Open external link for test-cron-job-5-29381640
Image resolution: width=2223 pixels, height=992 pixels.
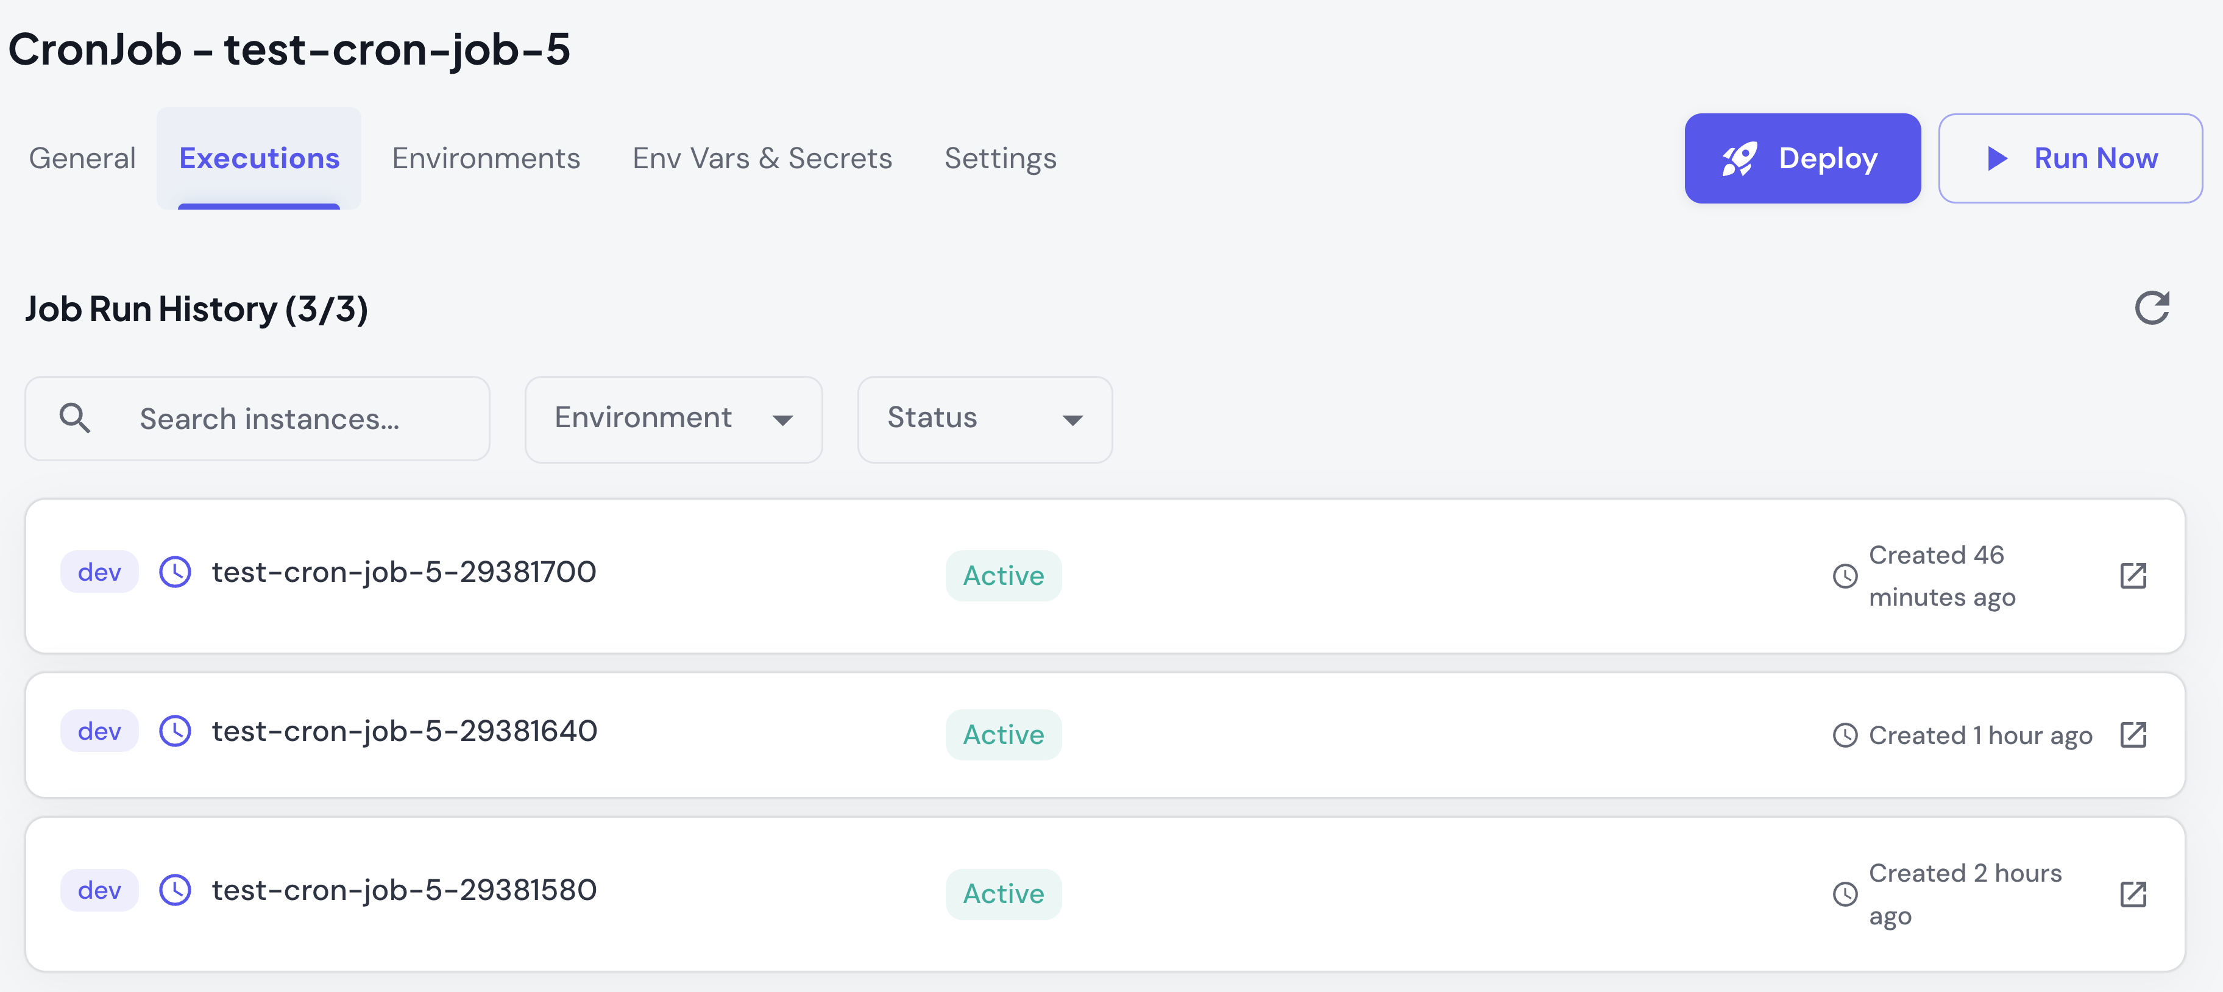(x=2132, y=735)
